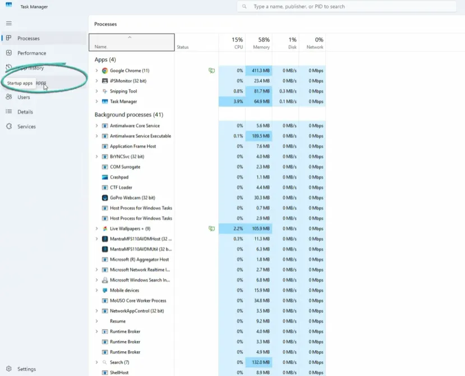The height and width of the screenshot is (376, 465).
Task: Click the Task Manager process icon
Action: click(x=105, y=102)
